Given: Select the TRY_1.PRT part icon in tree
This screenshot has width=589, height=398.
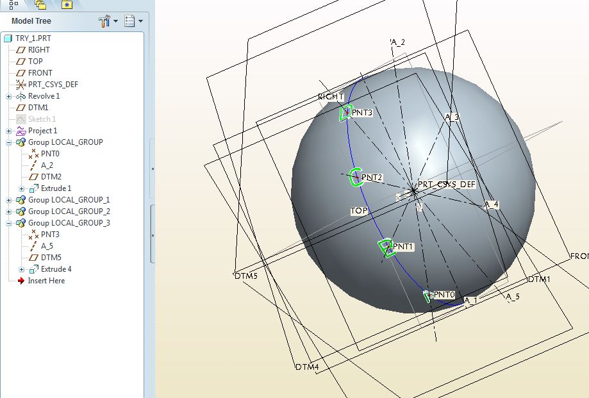Looking at the screenshot, I should [x=8, y=38].
